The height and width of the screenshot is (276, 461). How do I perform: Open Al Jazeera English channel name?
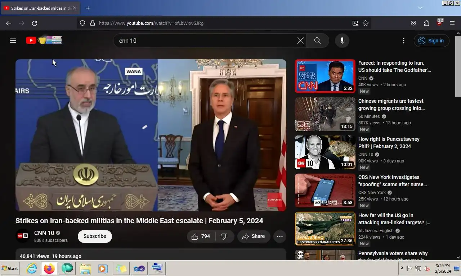coord(376,231)
